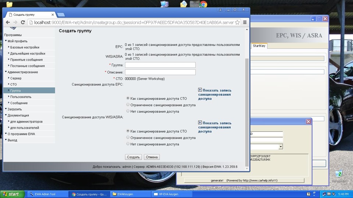Switch to the EWAKeygen taskbar item
The image size is (353, 198).
coord(131,194)
